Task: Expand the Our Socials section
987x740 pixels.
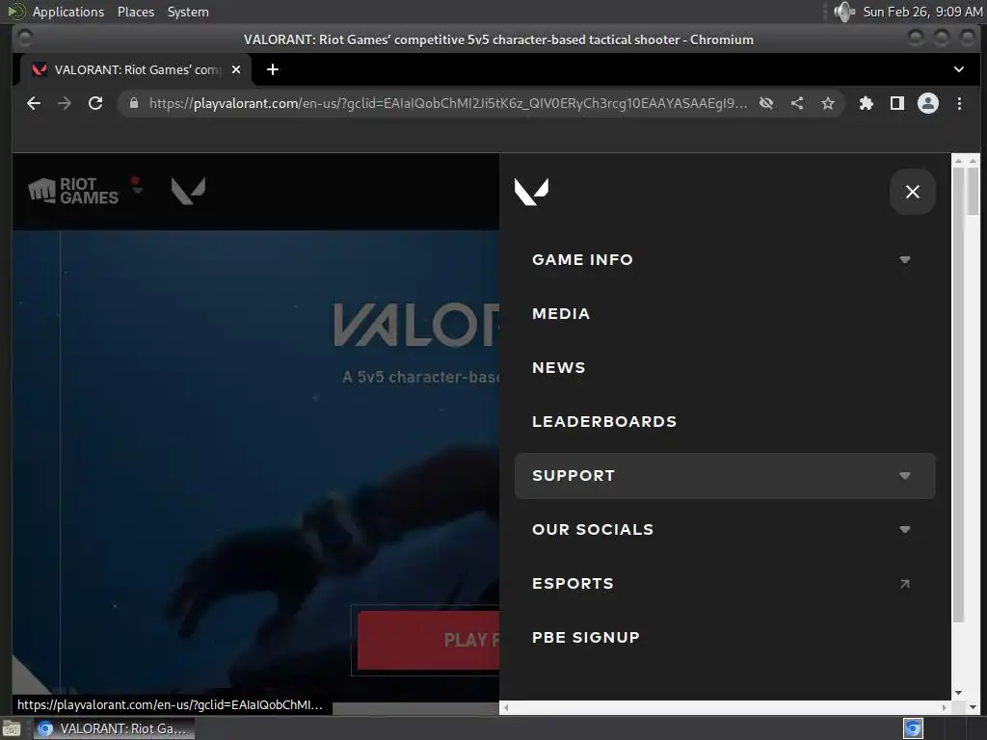Action: pyautogui.click(x=724, y=530)
